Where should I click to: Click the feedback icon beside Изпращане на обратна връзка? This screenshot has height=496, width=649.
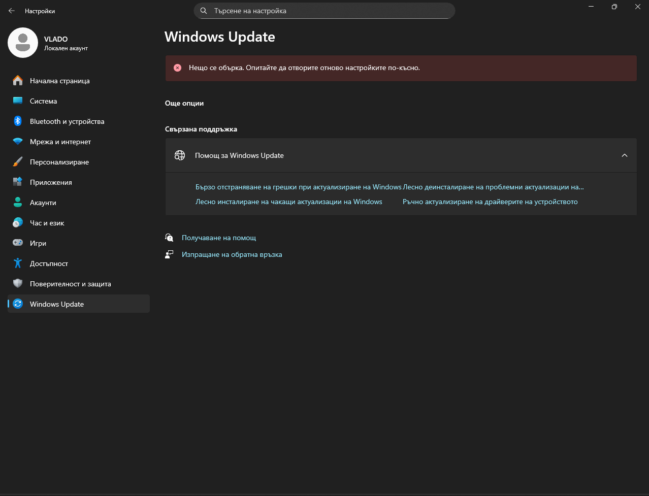pos(170,254)
